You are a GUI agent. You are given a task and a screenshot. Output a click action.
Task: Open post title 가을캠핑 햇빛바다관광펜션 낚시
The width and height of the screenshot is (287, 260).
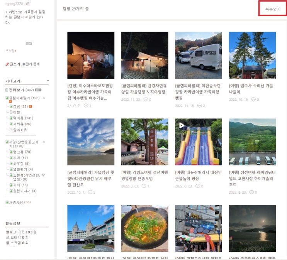click(x=91, y=179)
